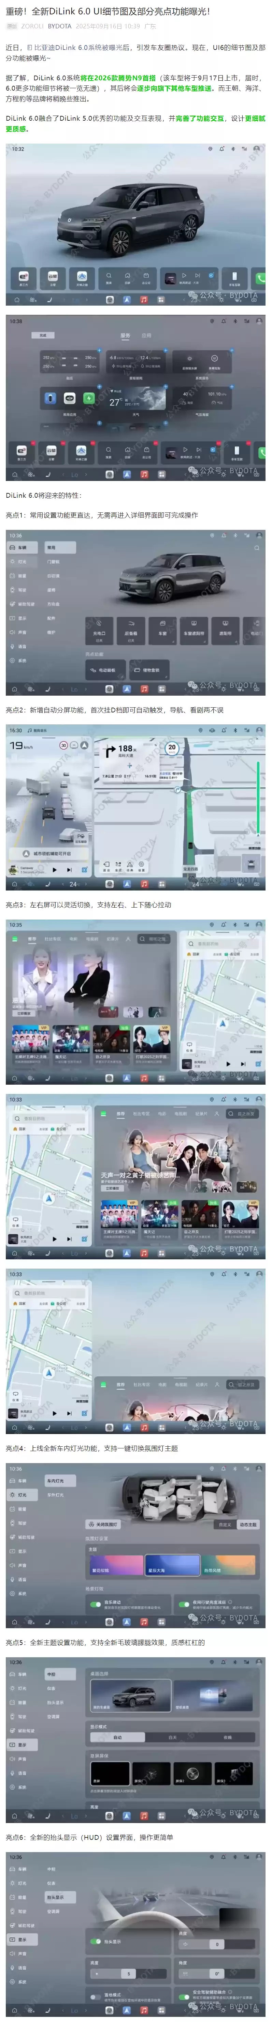
Task: Select 灯光 in the sidebar of the 亮点1 vehicle screenshot
Action: [x=22, y=562]
